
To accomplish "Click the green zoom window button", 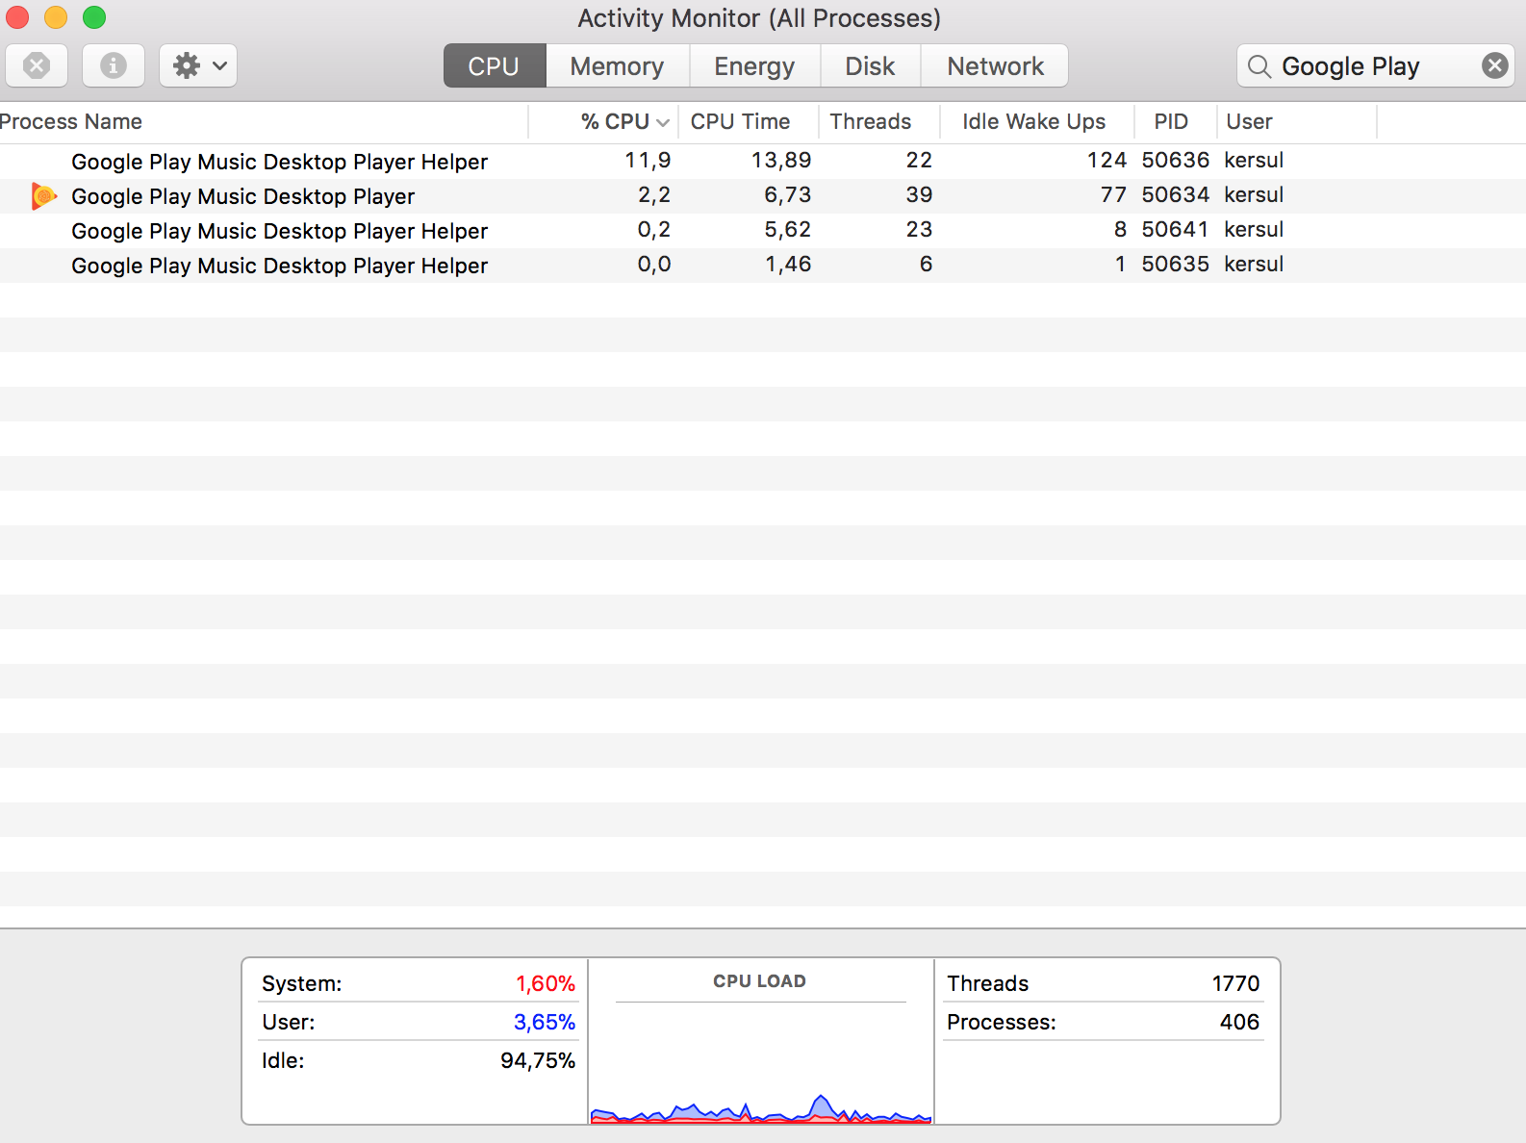I will (x=94, y=17).
